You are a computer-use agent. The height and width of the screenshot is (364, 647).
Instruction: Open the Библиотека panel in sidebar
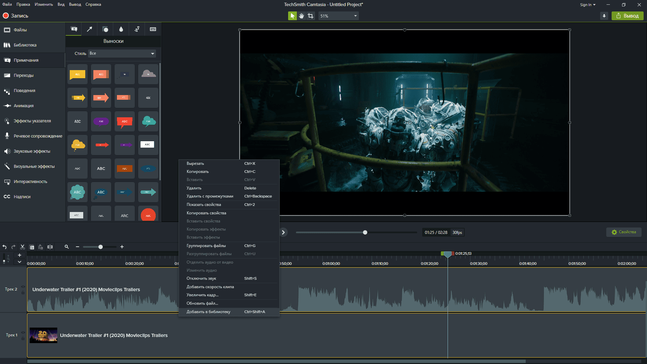(33, 45)
